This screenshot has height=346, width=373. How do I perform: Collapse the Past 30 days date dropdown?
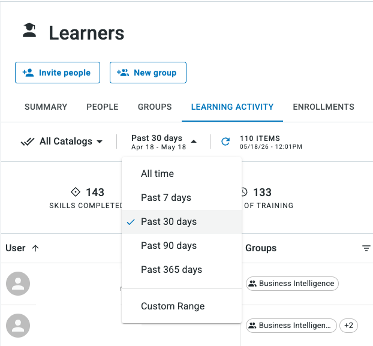click(x=164, y=142)
